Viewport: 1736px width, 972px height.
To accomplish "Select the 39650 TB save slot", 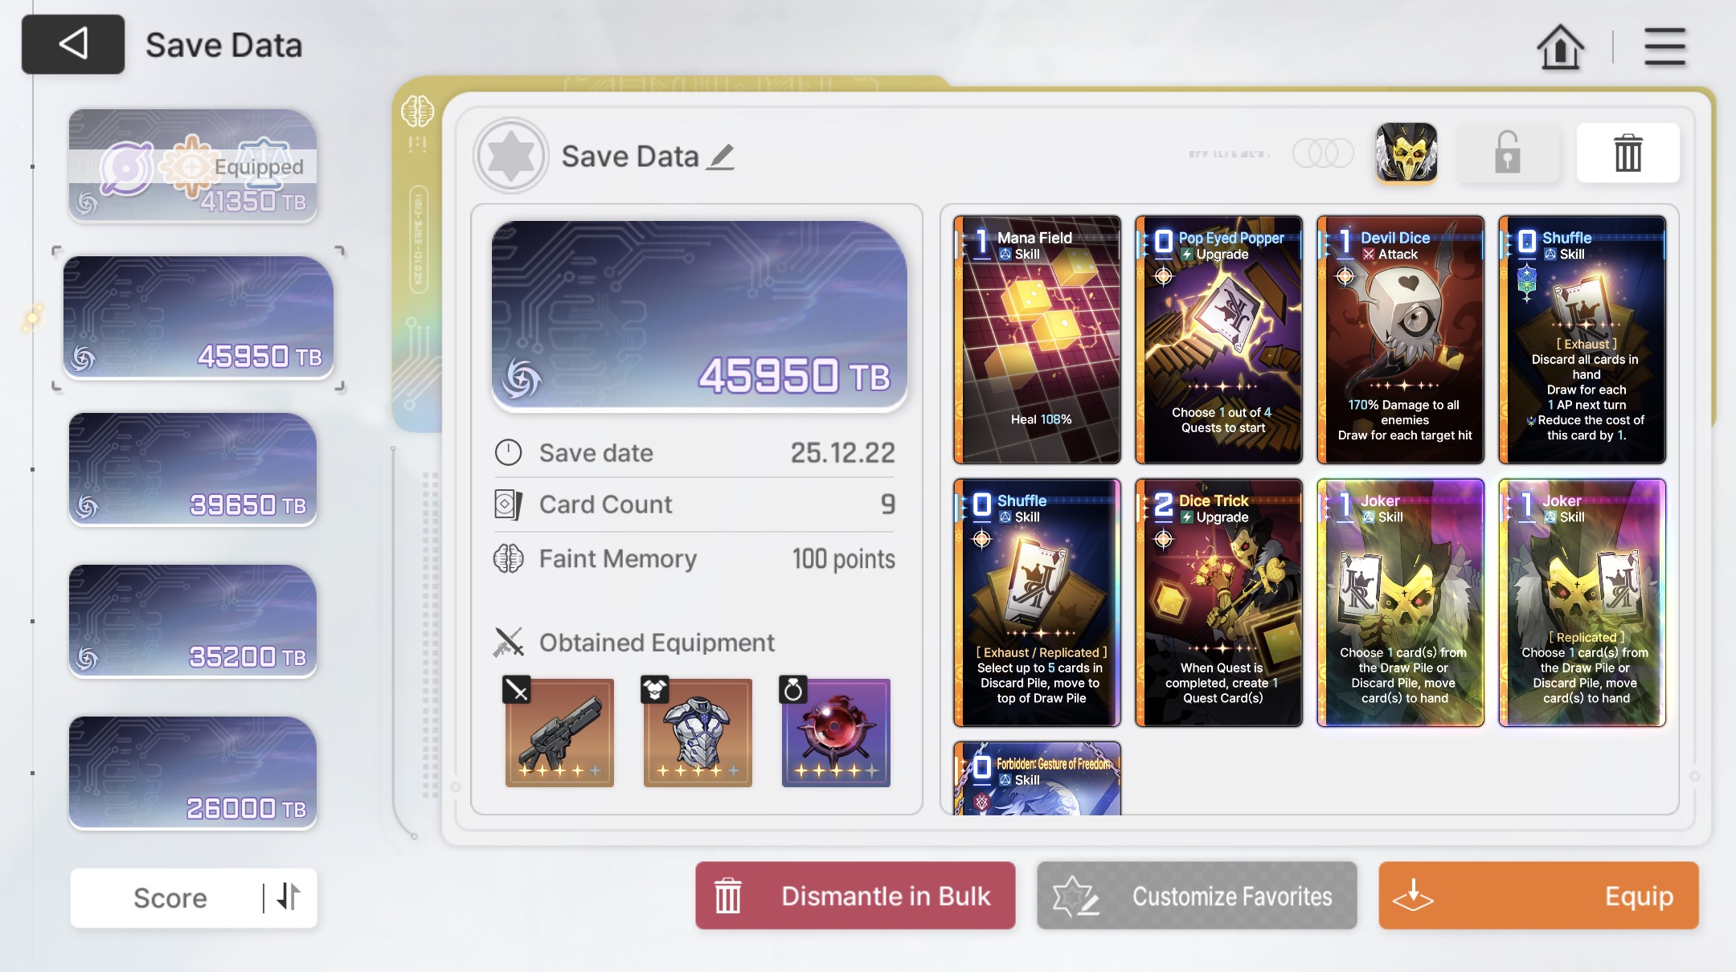I will point(193,469).
